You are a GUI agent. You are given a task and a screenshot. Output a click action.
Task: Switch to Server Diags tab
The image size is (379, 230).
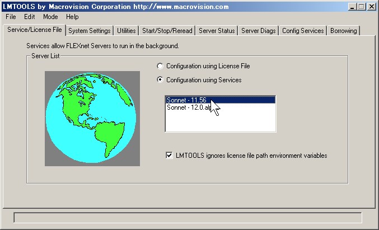[259, 31]
